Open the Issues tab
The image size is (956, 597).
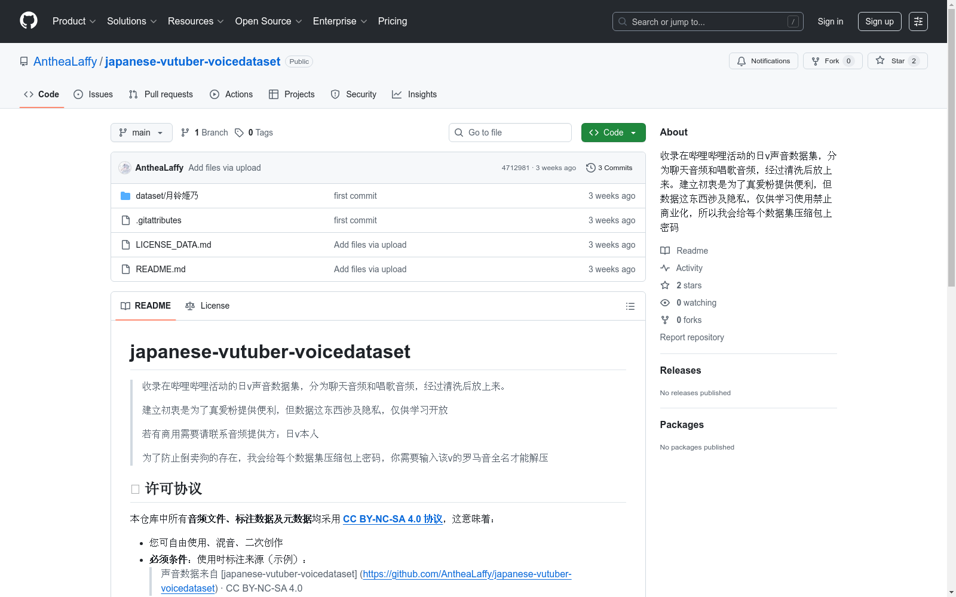pyautogui.click(x=93, y=94)
